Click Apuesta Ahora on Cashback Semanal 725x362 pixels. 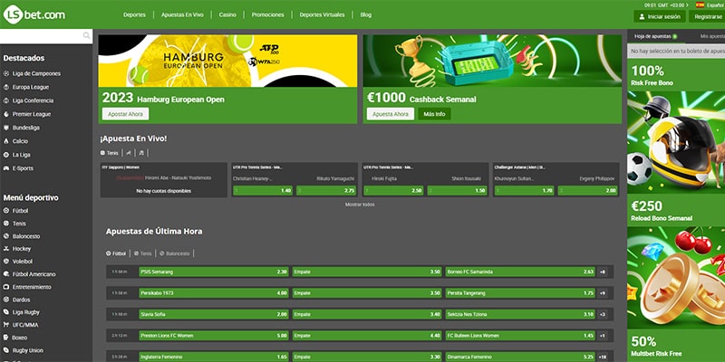(x=391, y=114)
